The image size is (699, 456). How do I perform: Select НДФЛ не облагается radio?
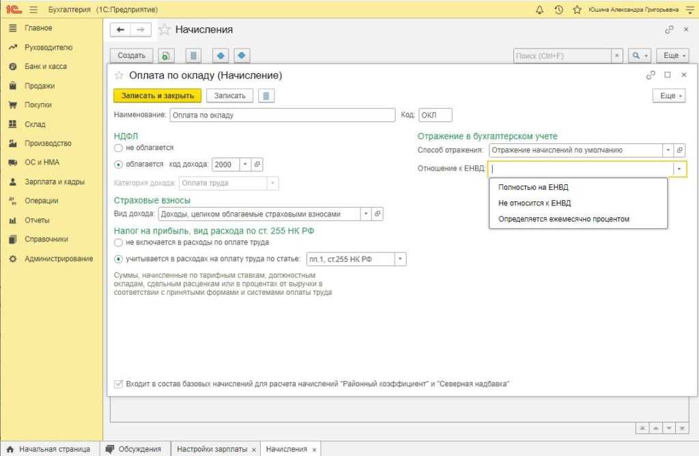(118, 148)
